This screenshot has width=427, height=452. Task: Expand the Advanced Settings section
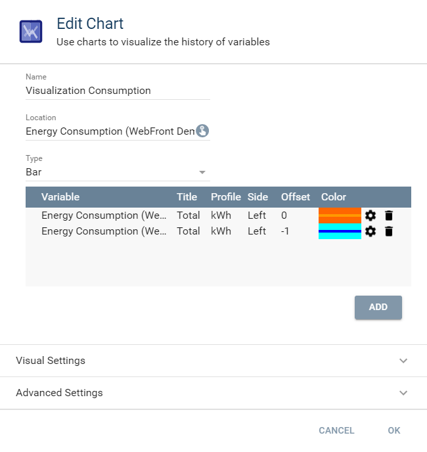[x=213, y=393]
